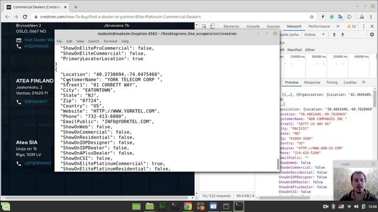Click the 32 warnings indicator in DevTools
The height and width of the screenshot is (212, 378).
point(351,26)
